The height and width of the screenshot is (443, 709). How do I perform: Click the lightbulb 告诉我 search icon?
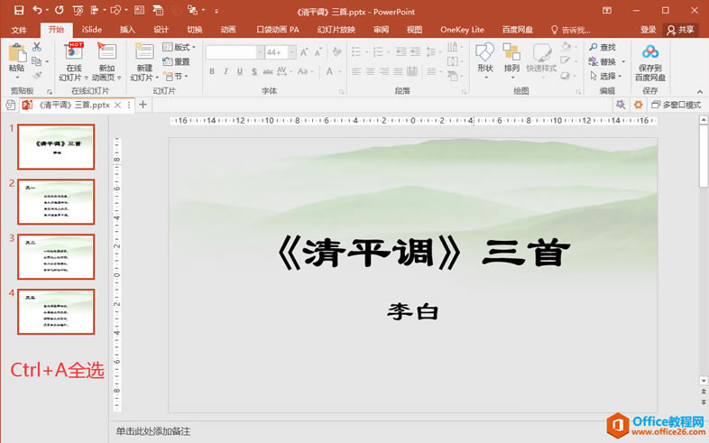[555, 30]
